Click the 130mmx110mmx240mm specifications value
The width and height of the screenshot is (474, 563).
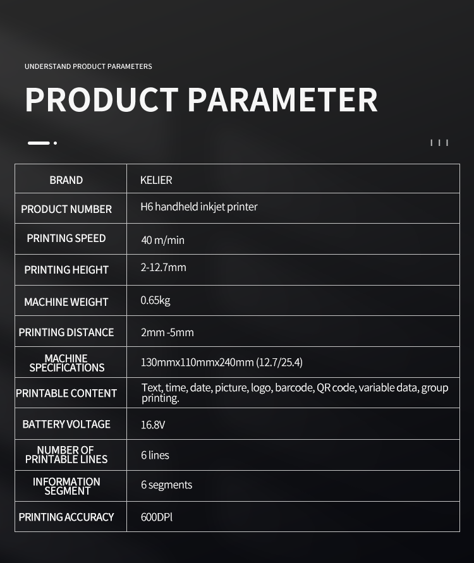[222, 362]
